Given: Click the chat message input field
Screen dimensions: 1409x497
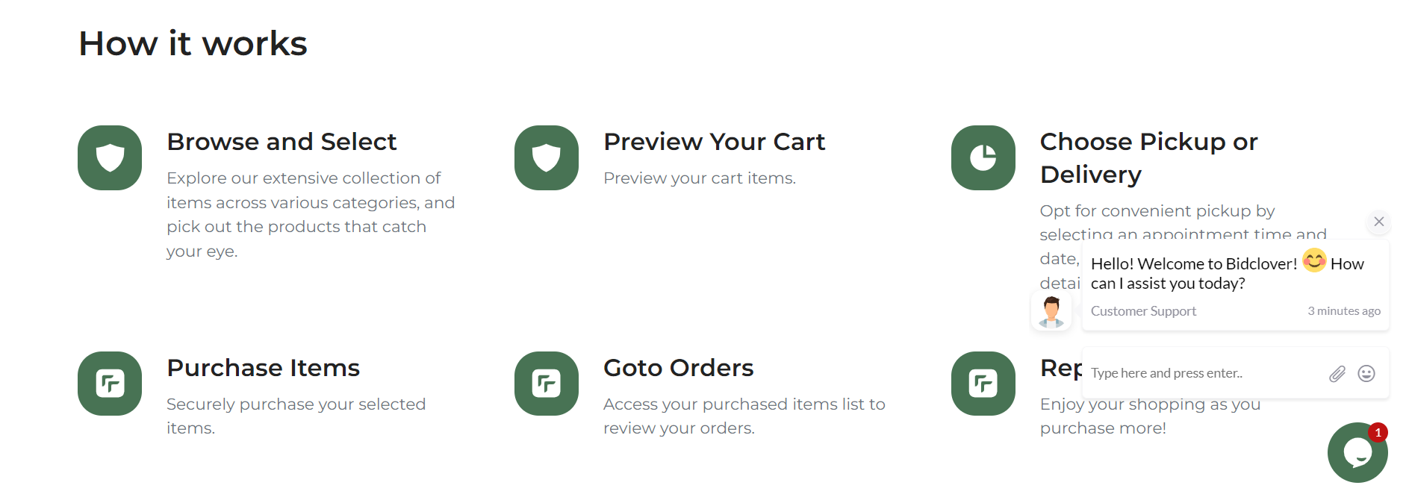Looking at the screenshot, I should click(1202, 373).
